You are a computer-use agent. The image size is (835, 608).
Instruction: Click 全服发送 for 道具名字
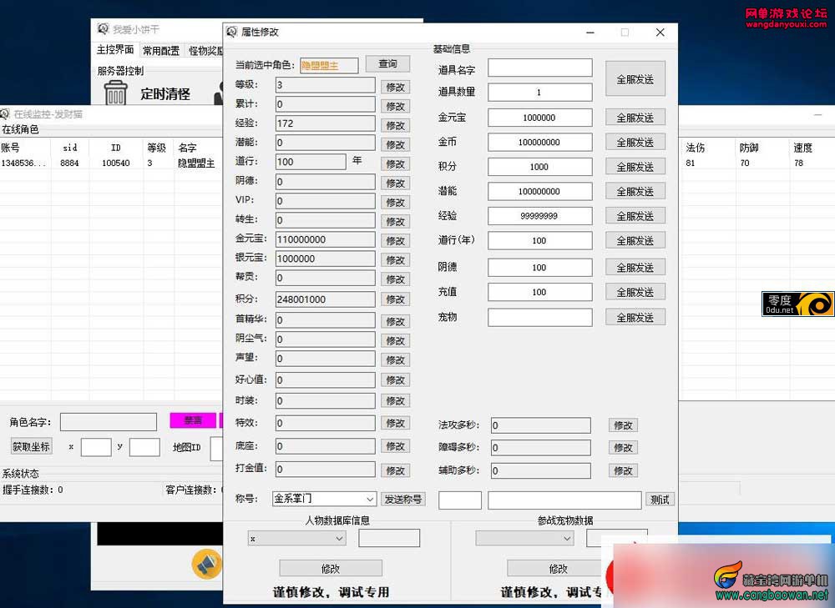[x=635, y=78]
